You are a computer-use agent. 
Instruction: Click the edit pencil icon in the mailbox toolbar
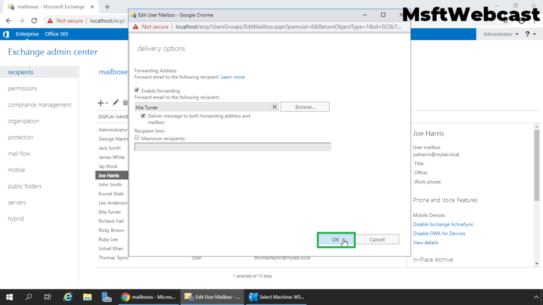pos(115,102)
